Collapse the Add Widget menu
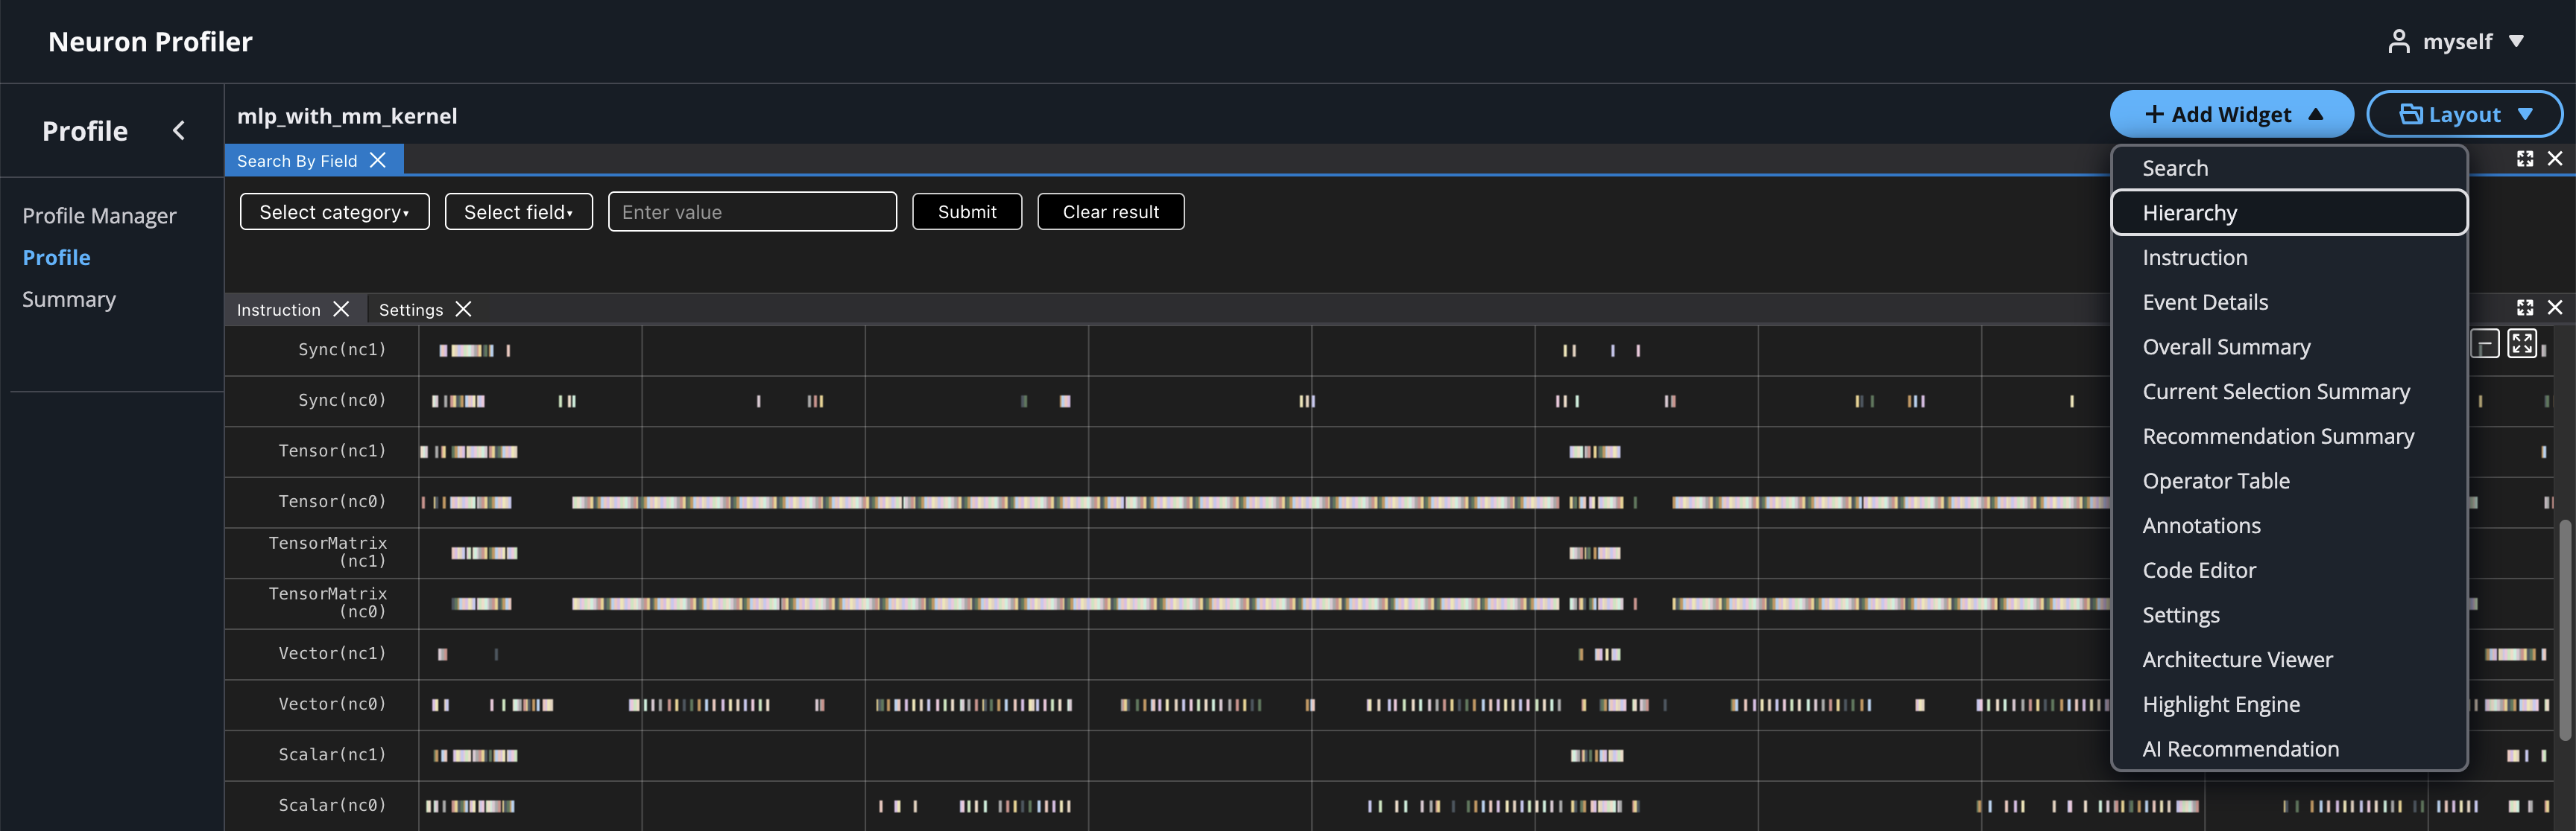 pos(2231,115)
